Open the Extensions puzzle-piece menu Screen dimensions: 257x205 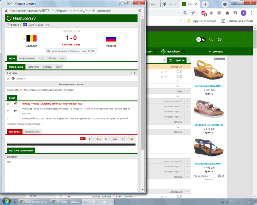[227, 13]
